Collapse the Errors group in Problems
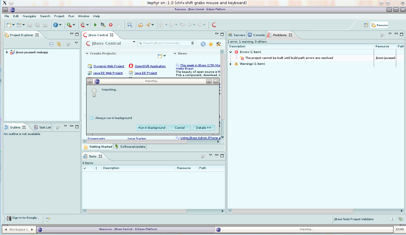406x235 pixels. click(231, 52)
